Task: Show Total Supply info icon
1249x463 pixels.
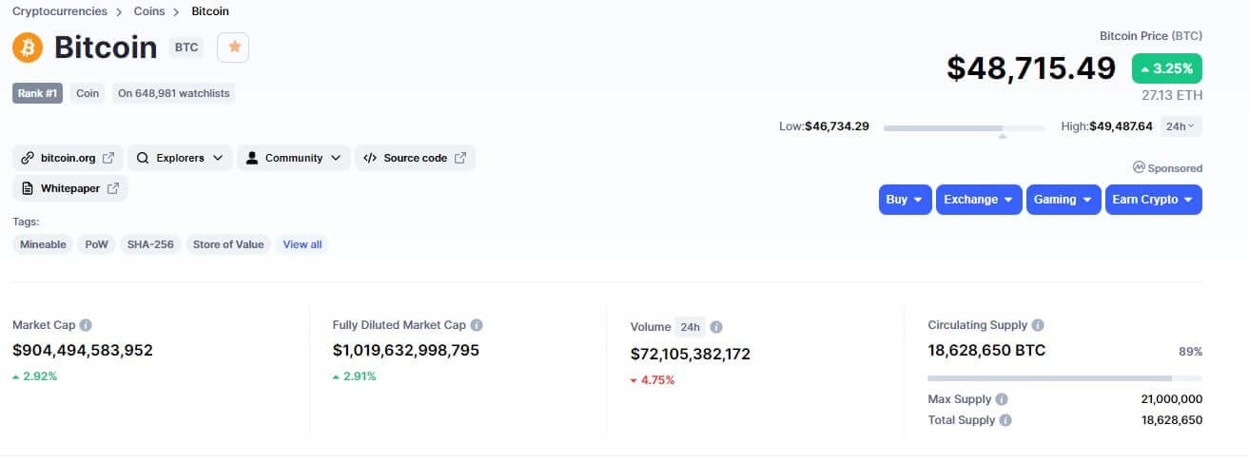Action: point(1005,420)
